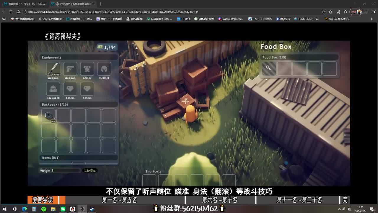Screen dimensions: 378x213
Task: Open 腾讯文档 bookmark
Action: (283, 19)
